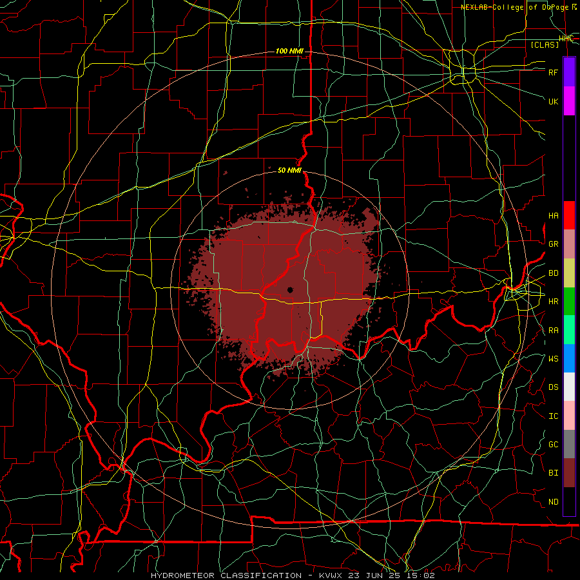Image resolution: width=580 pixels, height=580 pixels.
Task: Pick the green HR legend color swatch
Action: pos(569,302)
